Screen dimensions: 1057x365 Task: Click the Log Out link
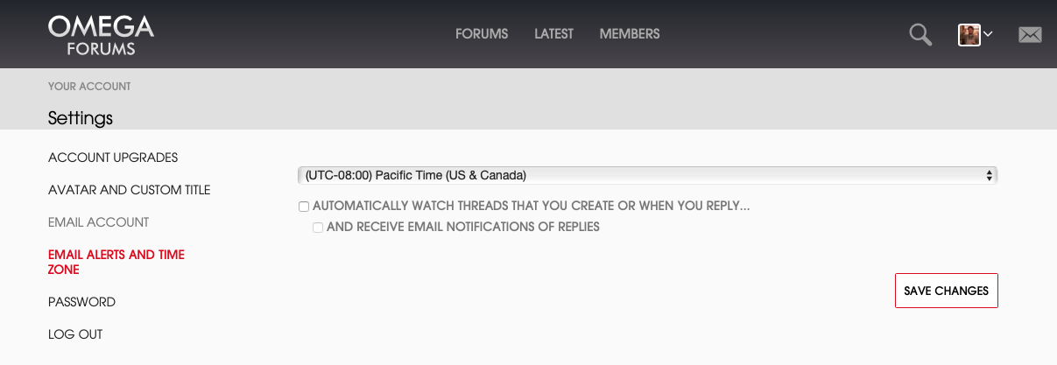75,334
